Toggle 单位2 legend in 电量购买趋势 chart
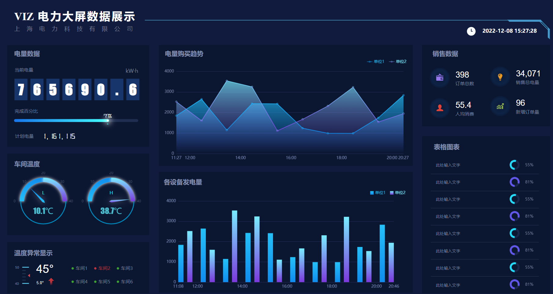 tap(398, 62)
